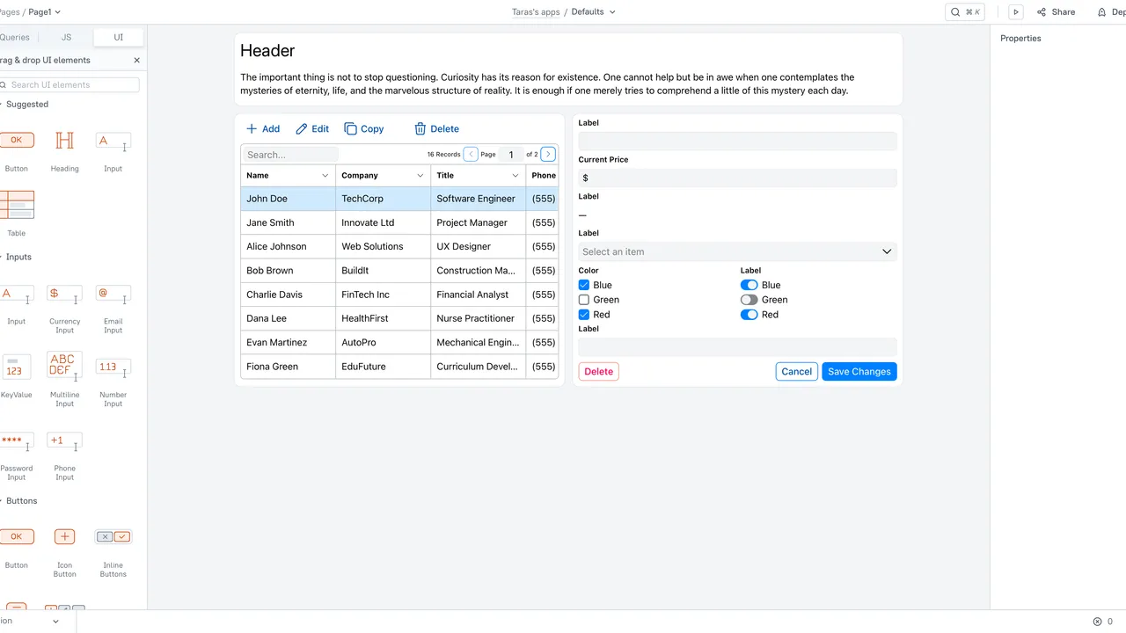Pick the Number Input widget

click(x=113, y=367)
